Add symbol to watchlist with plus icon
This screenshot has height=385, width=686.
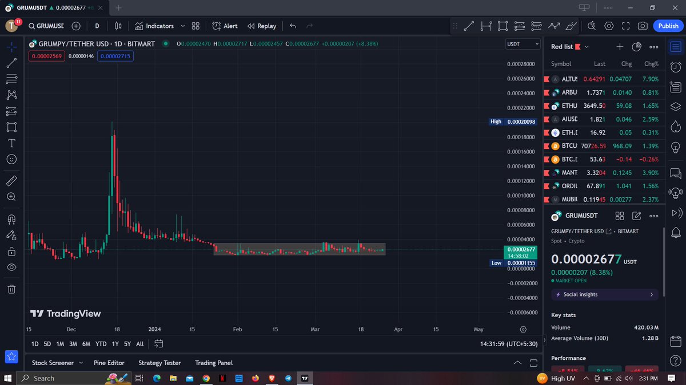pyautogui.click(x=620, y=47)
